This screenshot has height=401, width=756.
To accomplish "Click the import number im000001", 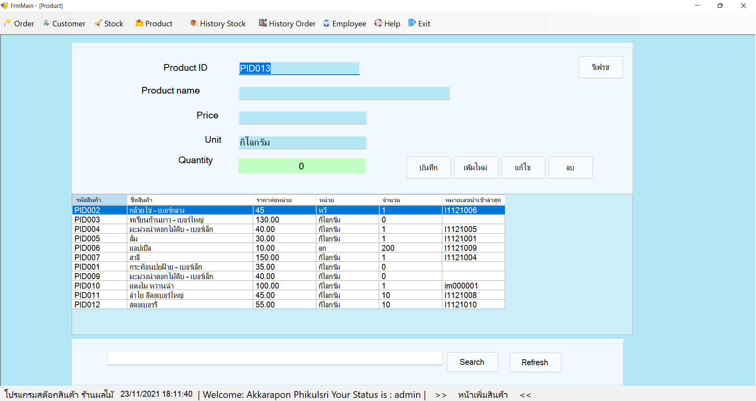I will point(473,285).
